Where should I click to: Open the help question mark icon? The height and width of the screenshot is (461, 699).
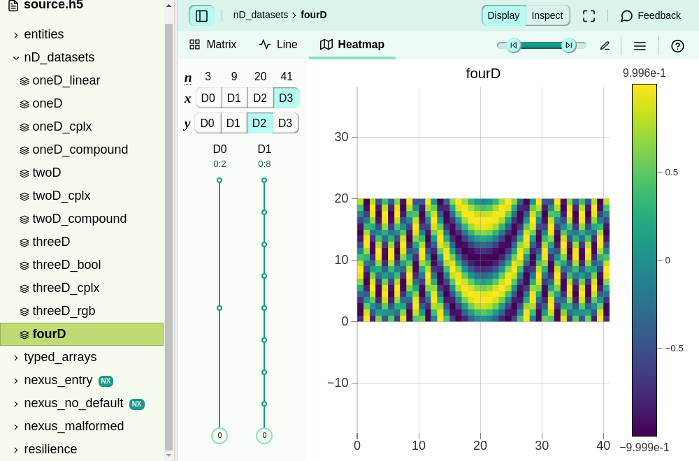pos(677,46)
